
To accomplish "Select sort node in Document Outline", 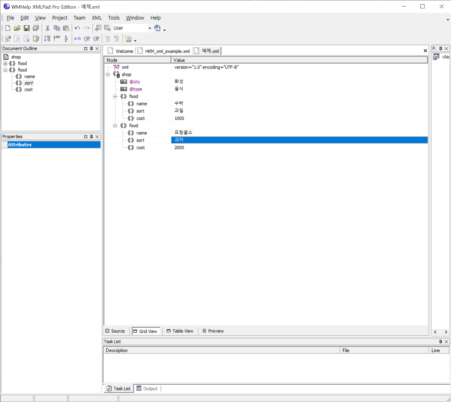I will (x=29, y=83).
